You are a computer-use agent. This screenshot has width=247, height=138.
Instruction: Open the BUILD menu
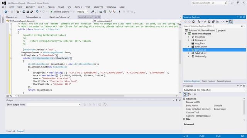pyautogui.click(x=41, y=7)
